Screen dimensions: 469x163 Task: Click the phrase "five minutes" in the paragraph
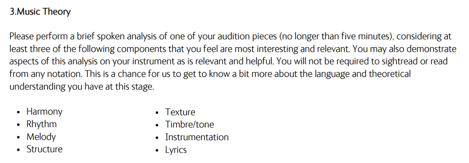coord(368,36)
